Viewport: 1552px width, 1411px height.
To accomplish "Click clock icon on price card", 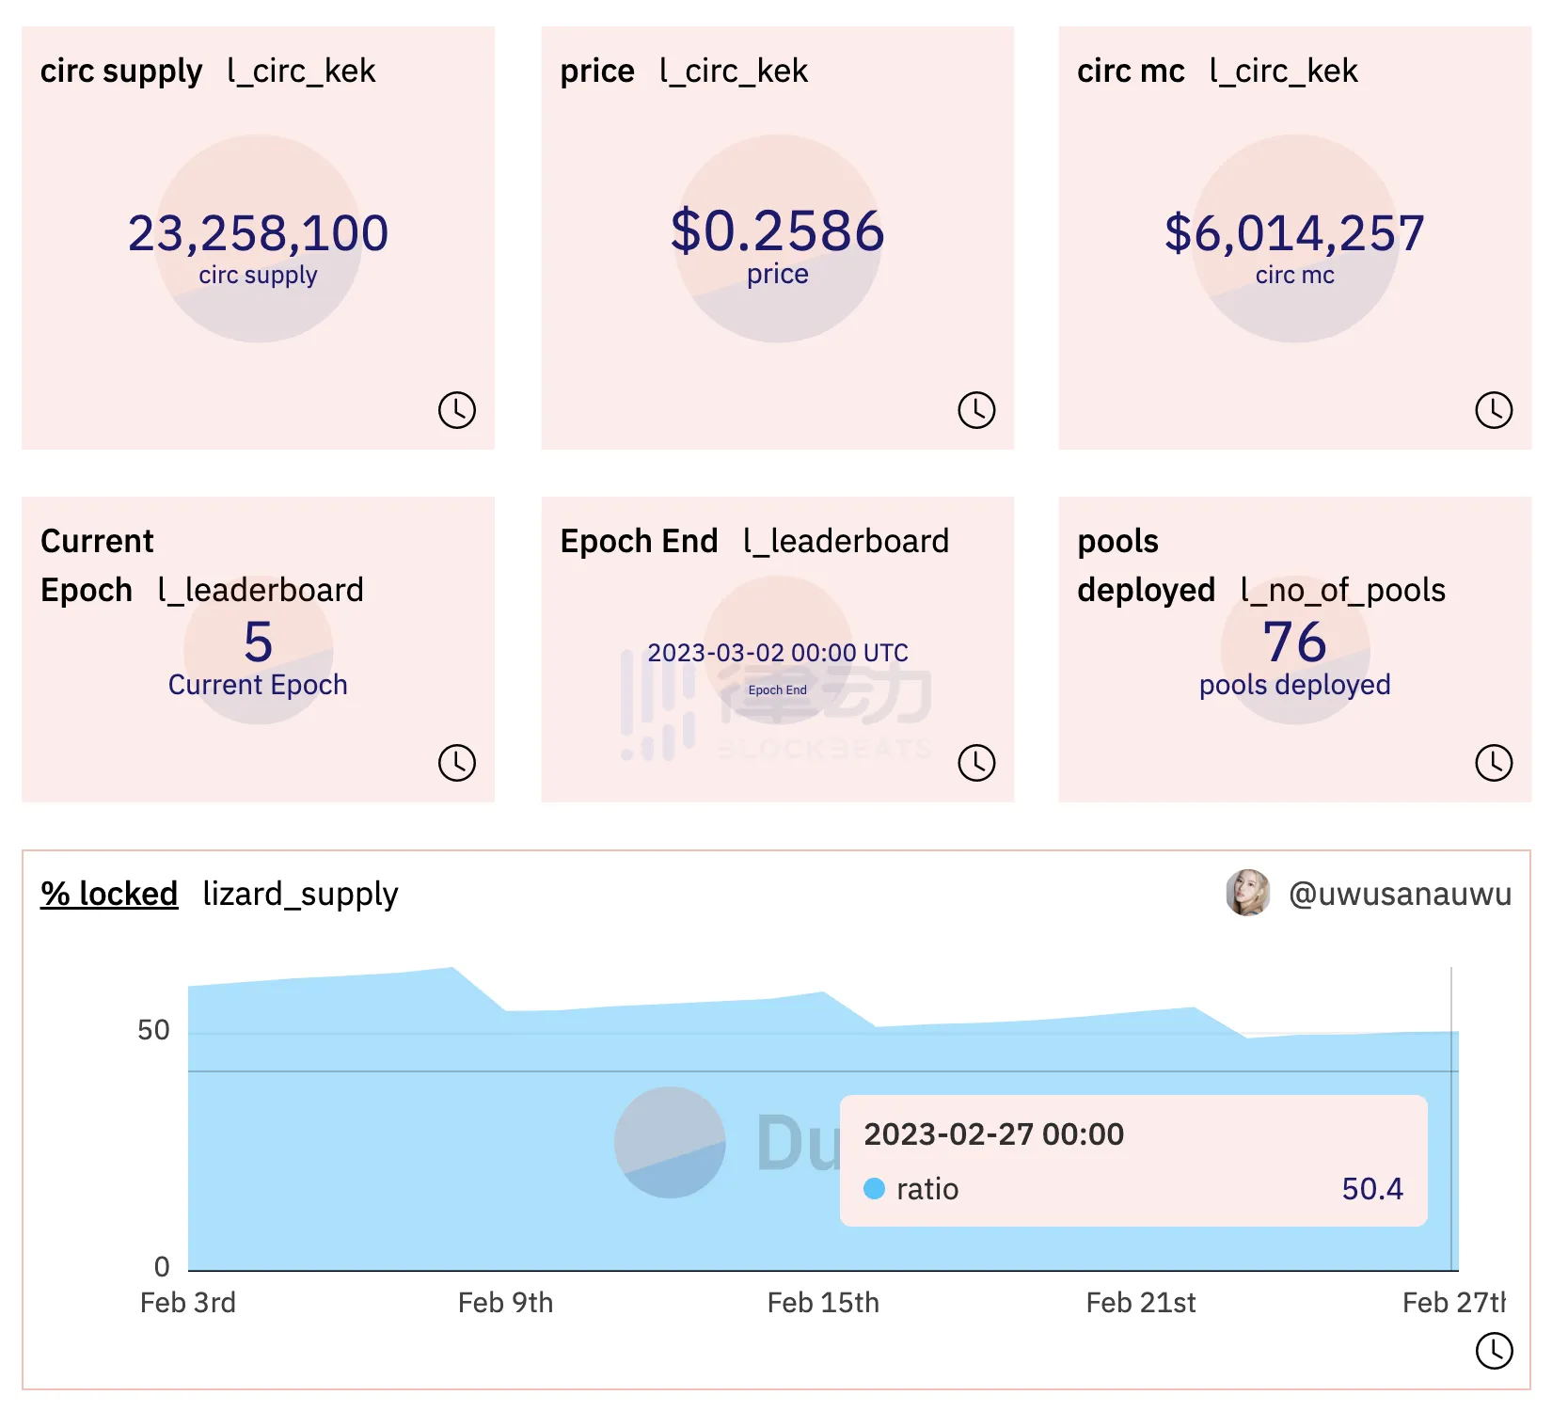I will click(x=976, y=410).
